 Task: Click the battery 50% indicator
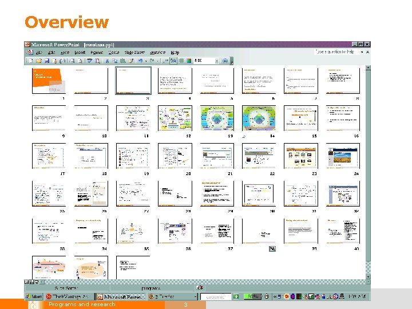[252, 296]
